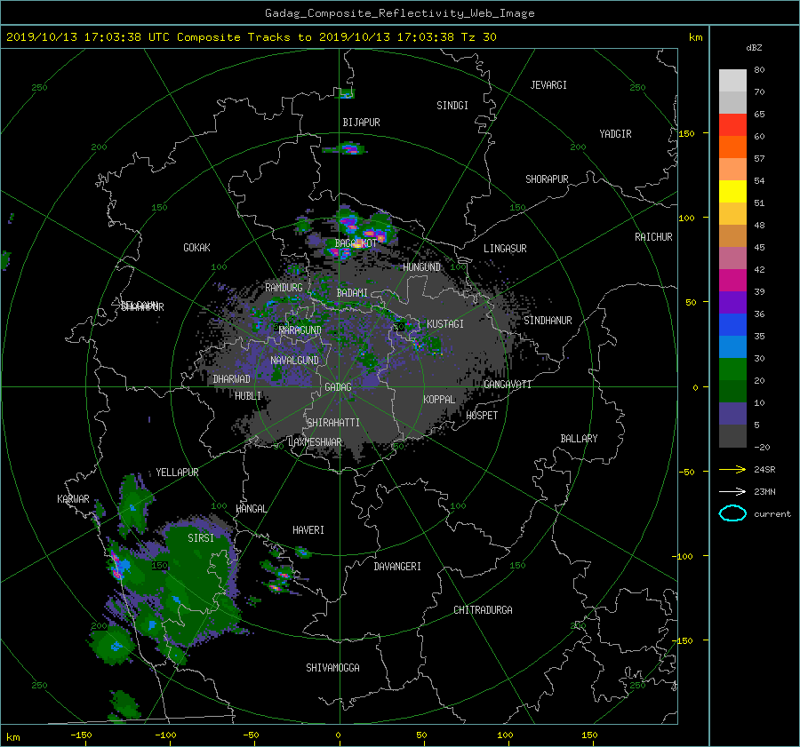Click the CHITRADURGA city label
The height and width of the screenshot is (747, 800).
pos(483,610)
